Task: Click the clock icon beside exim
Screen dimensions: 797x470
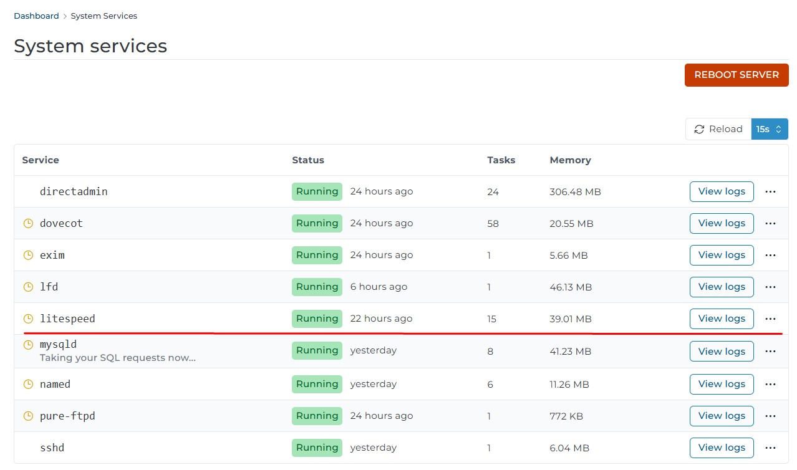Action: [28, 255]
